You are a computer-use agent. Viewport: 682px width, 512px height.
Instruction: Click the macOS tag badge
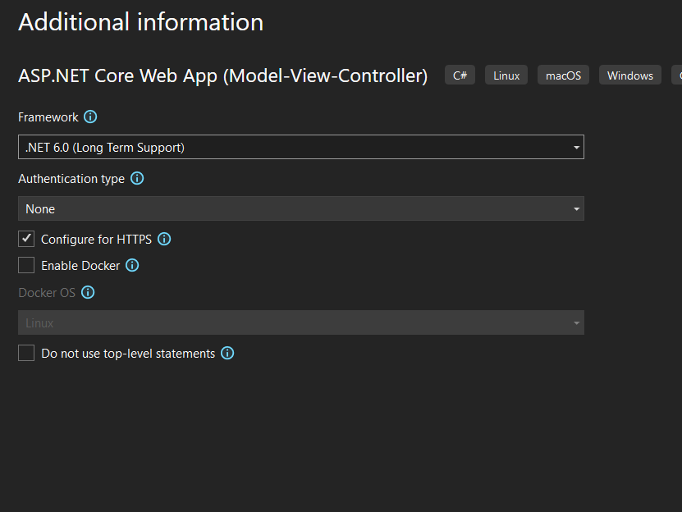pos(563,75)
